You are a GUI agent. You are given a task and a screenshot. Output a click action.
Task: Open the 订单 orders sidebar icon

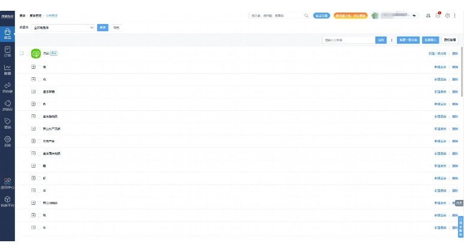click(7, 51)
